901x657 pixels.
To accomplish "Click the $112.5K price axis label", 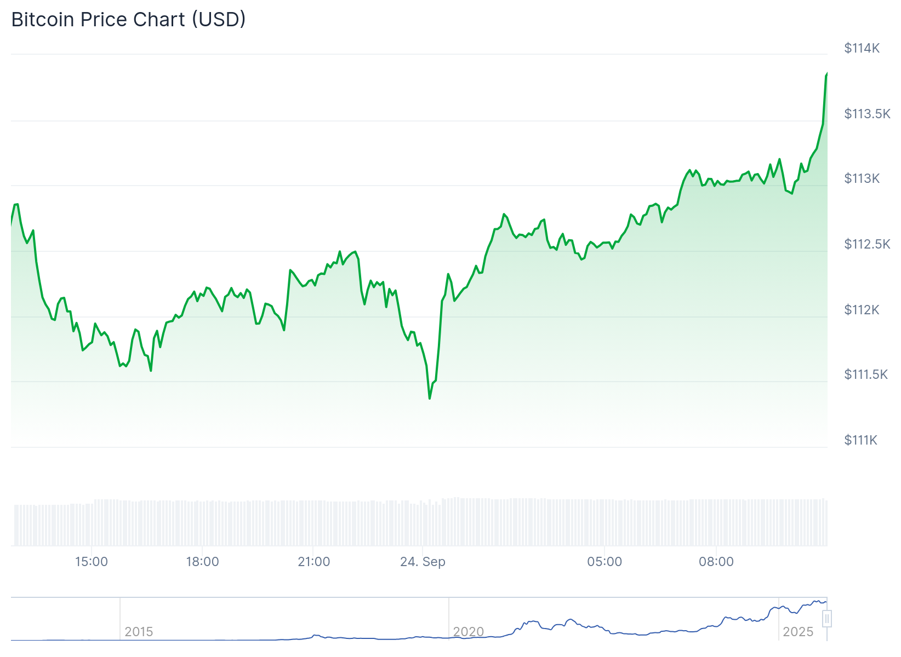I will (x=867, y=244).
